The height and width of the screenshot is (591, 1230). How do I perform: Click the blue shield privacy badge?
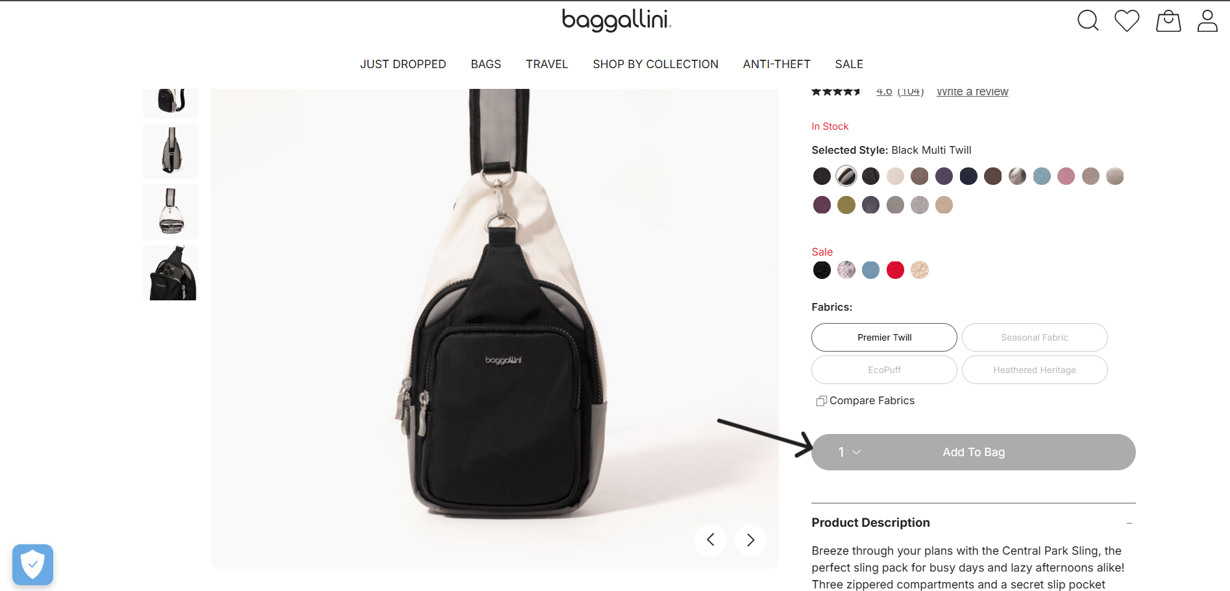pos(32,564)
